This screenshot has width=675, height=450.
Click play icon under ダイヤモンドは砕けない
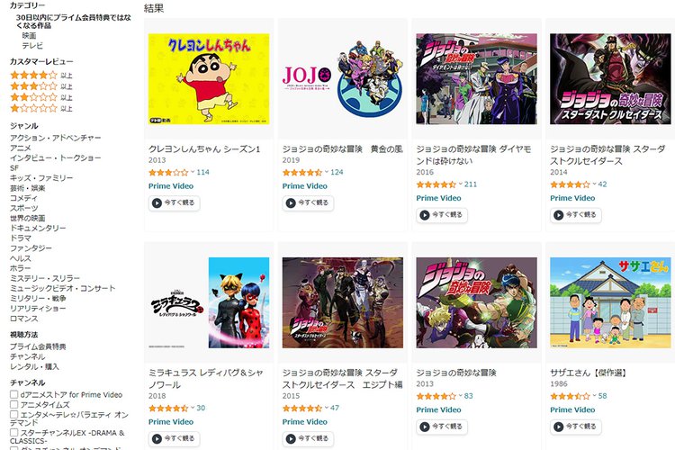click(425, 215)
